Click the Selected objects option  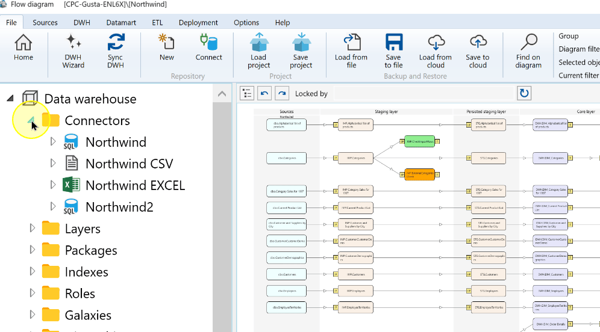coord(579,63)
